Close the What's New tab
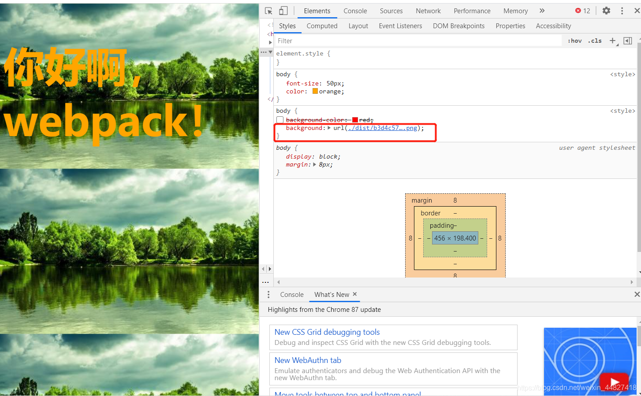Image resolution: width=641 pixels, height=396 pixels. (355, 294)
